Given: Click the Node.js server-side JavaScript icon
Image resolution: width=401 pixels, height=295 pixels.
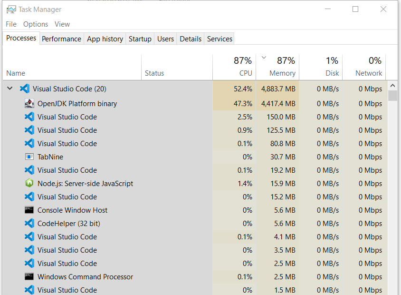Looking at the screenshot, I should click(29, 183).
